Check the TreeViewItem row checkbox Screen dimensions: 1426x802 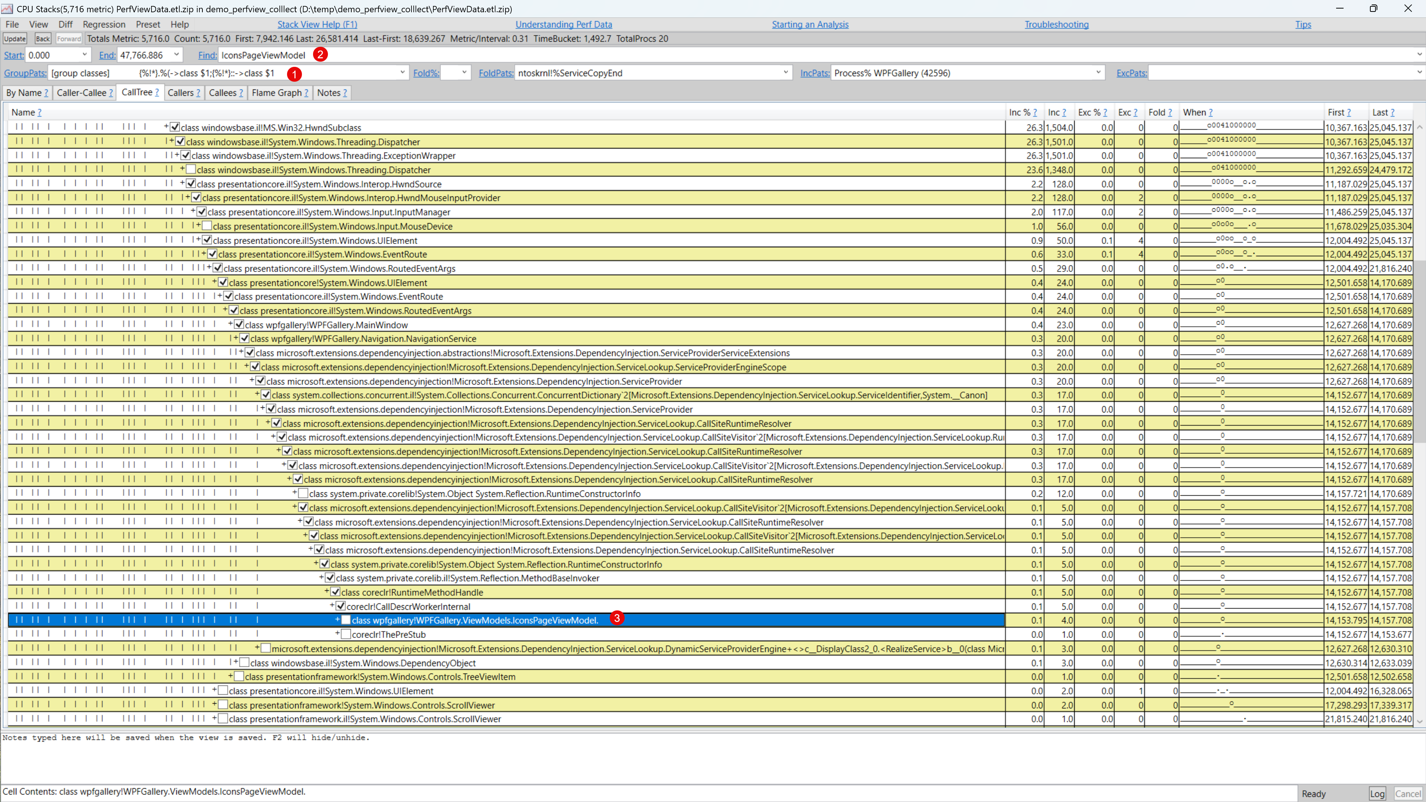tap(239, 677)
